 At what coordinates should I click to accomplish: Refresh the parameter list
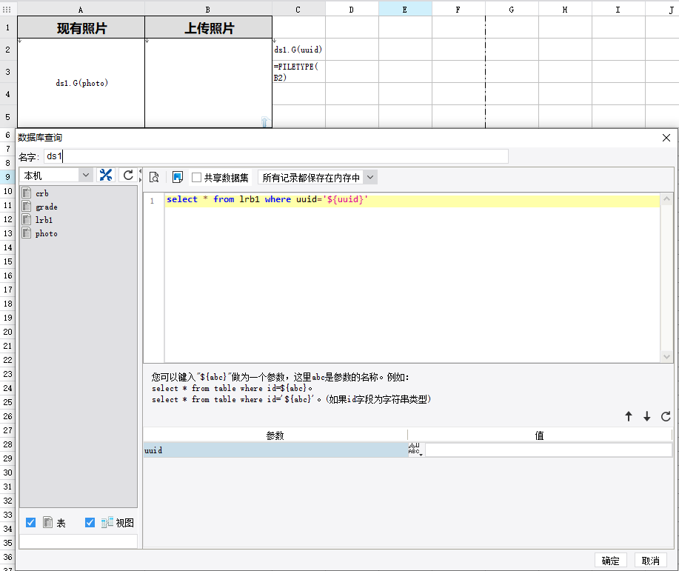(x=666, y=417)
